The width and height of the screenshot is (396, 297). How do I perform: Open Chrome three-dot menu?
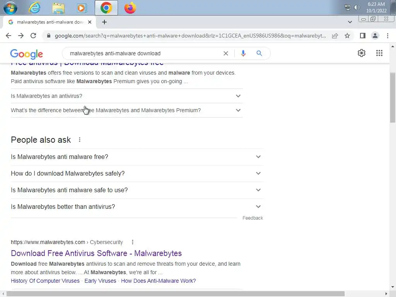pos(387,36)
